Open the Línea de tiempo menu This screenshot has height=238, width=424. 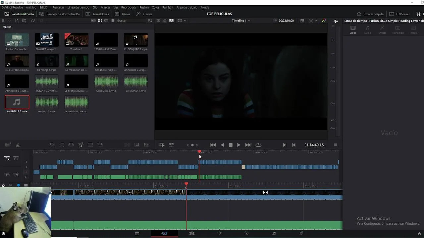point(78,7)
